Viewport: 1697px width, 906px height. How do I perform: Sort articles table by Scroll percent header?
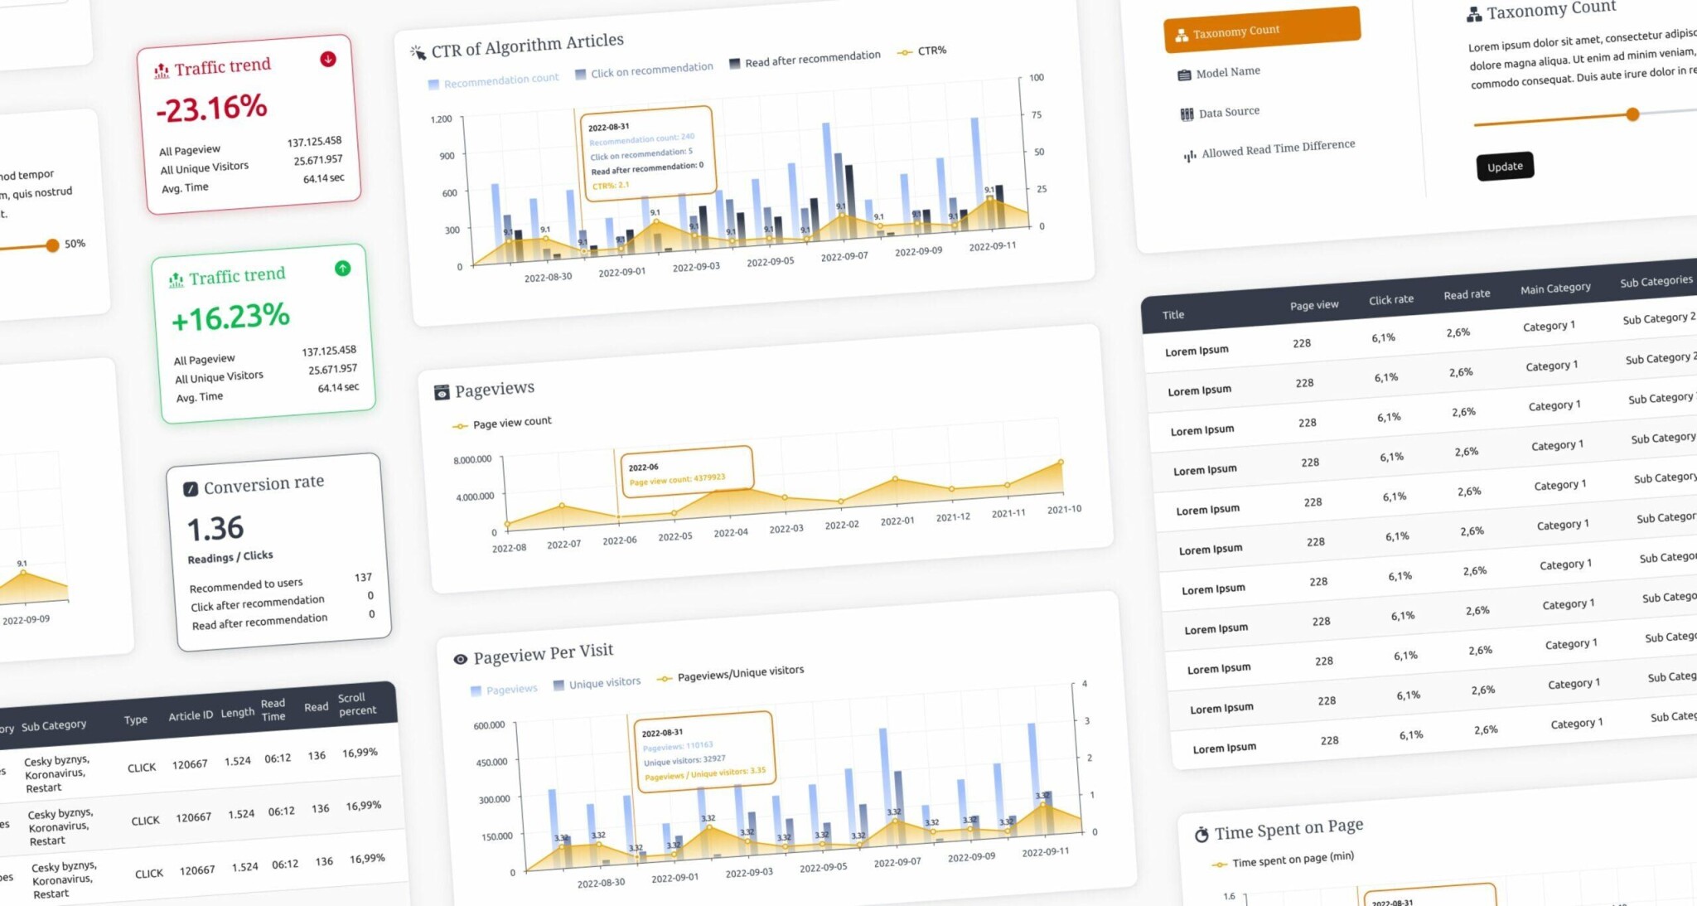[x=356, y=705]
